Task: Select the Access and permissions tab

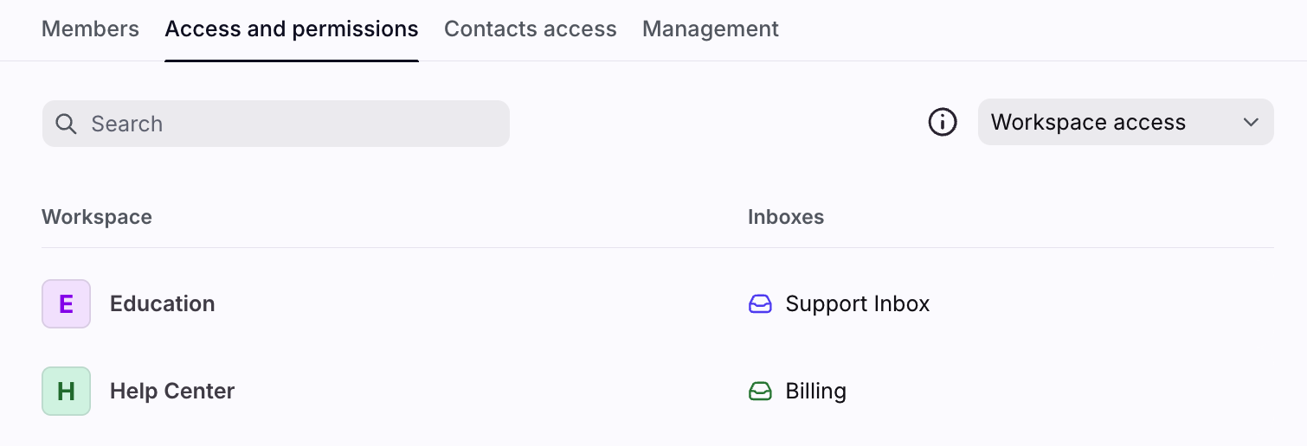Action: pos(292,29)
